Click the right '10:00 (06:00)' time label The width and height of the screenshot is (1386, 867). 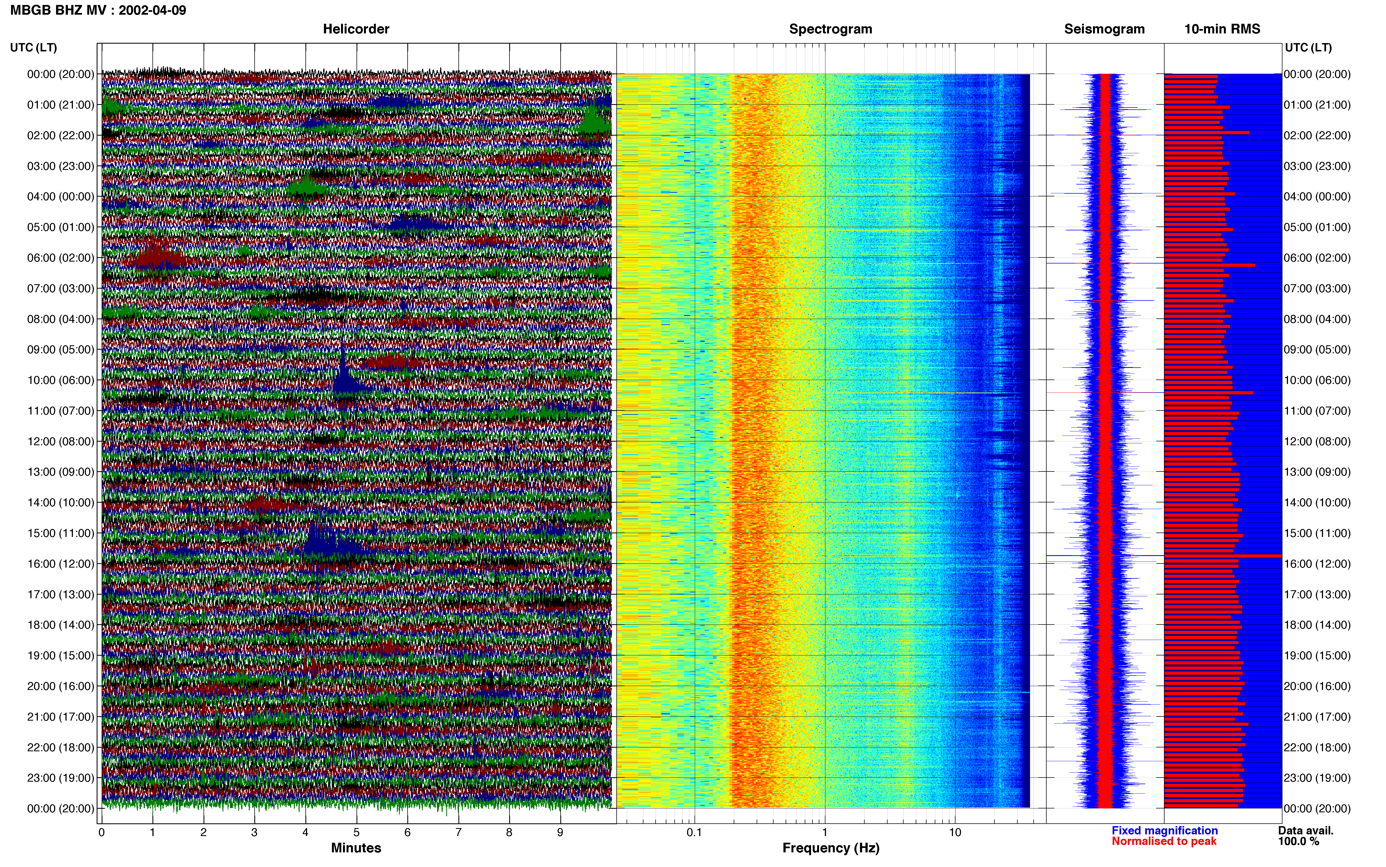[x=1317, y=380]
